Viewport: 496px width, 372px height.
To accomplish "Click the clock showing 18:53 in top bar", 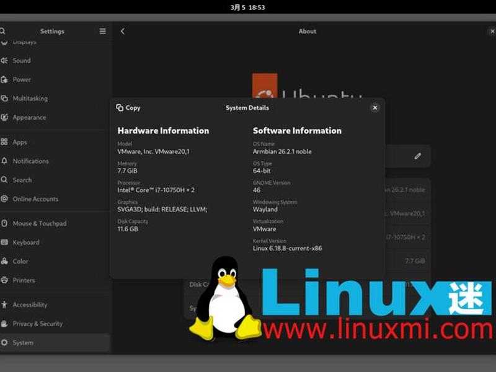I will click(247, 7).
